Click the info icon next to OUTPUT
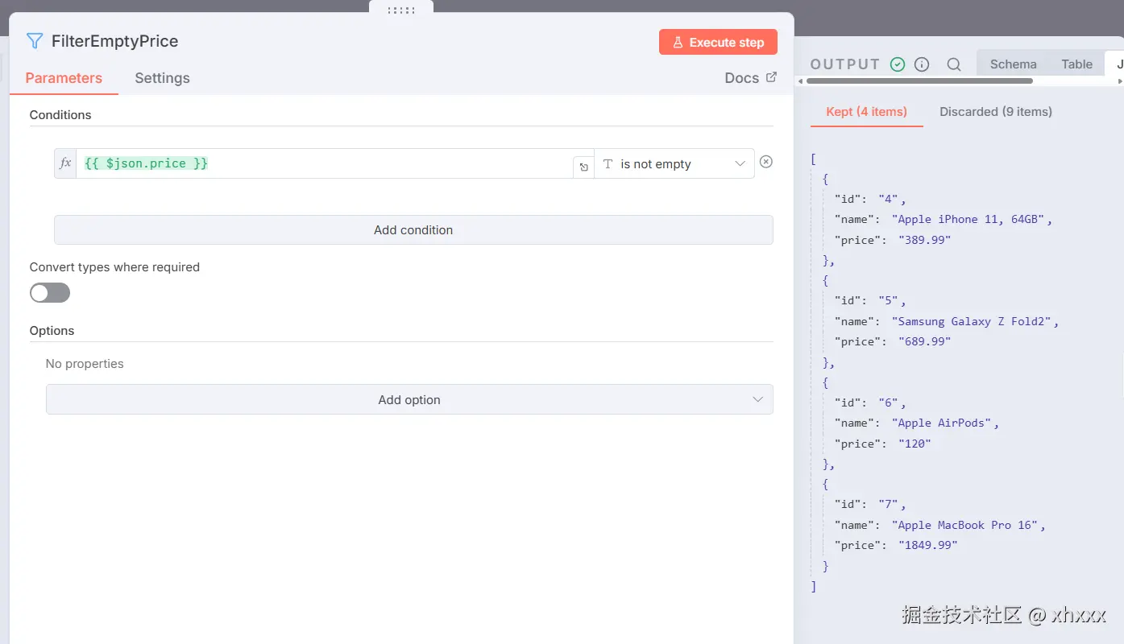 point(922,64)
